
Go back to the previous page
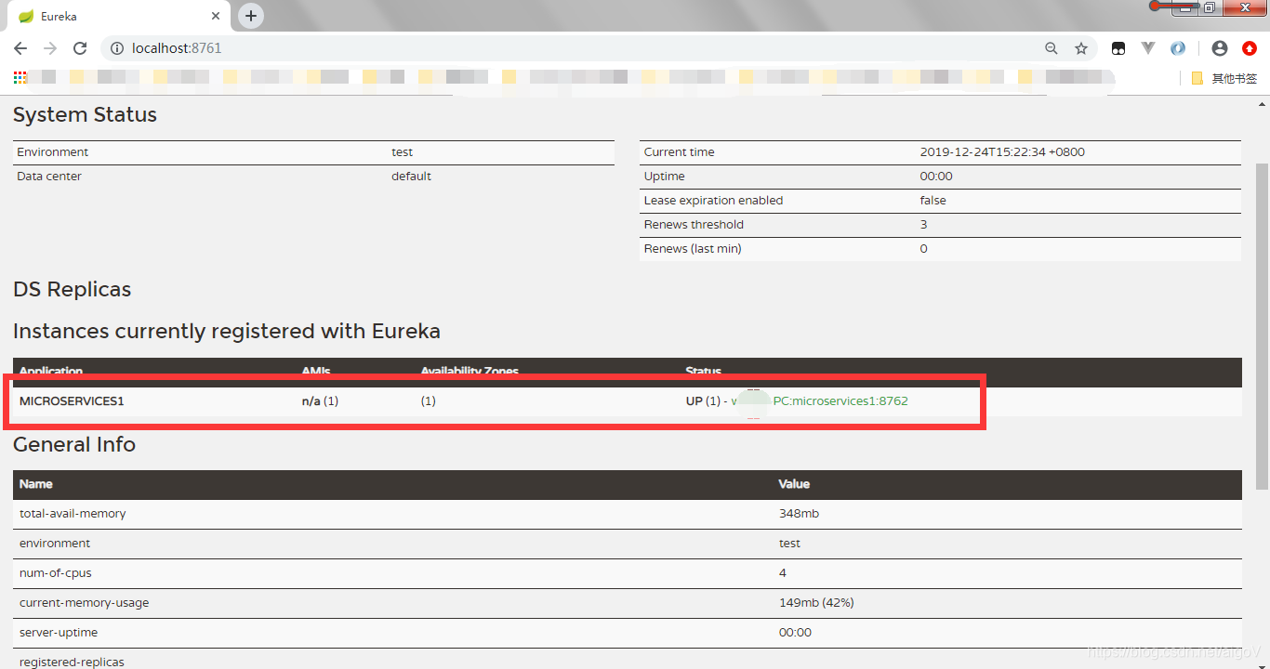pyautogui.click(x=20, y=48)
